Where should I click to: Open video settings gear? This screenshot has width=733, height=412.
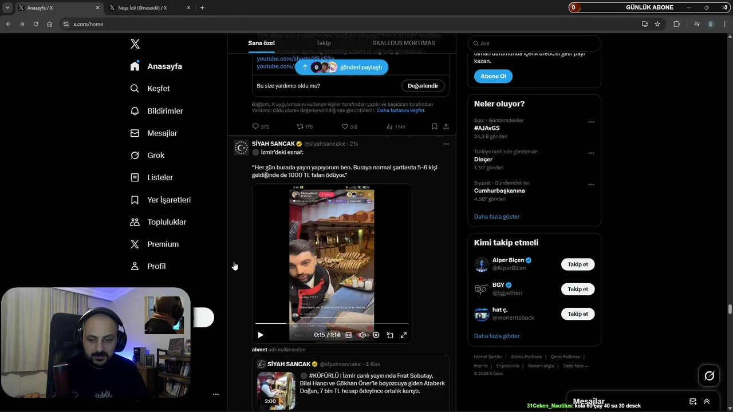point(376,335)
